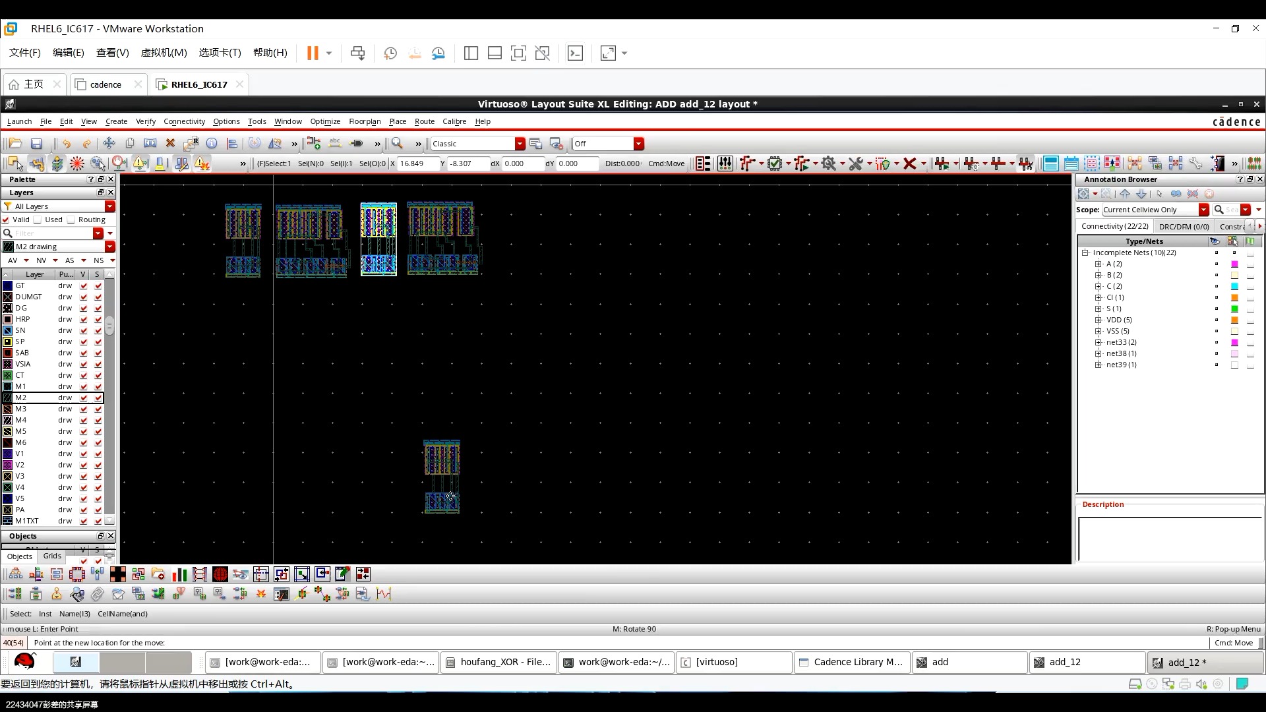The image size is (1266, 712).
Task: Click the Undo arrow icon
Action: tap(66, 144)
